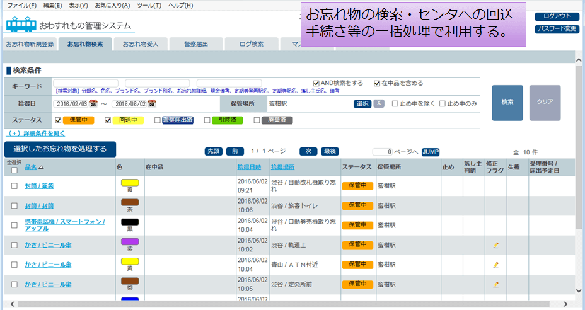585x310 pixels.
Task: Click edit pencil icon for 青山 / ATM付近 row
Action: tap(496, 265)
